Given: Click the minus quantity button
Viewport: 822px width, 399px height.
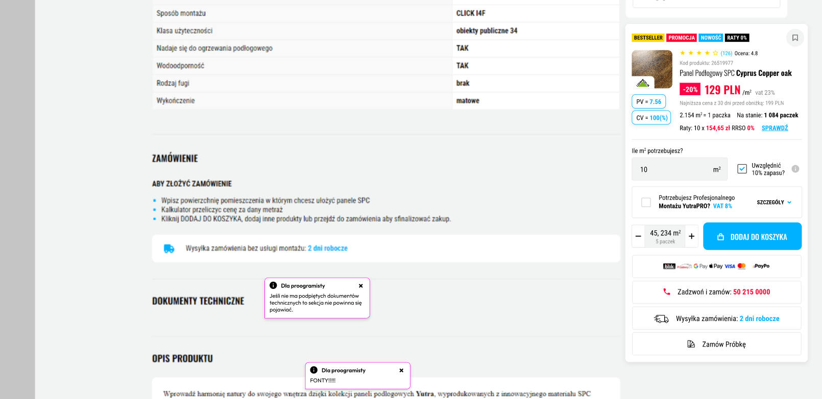Looking at the screenshot, I should click(638, 236).
